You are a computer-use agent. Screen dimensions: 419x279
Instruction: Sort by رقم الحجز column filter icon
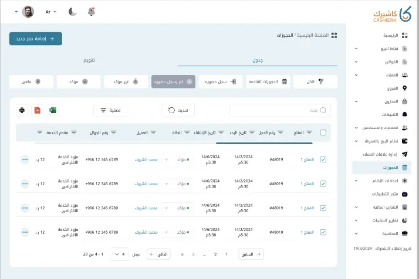click(281, 132)
